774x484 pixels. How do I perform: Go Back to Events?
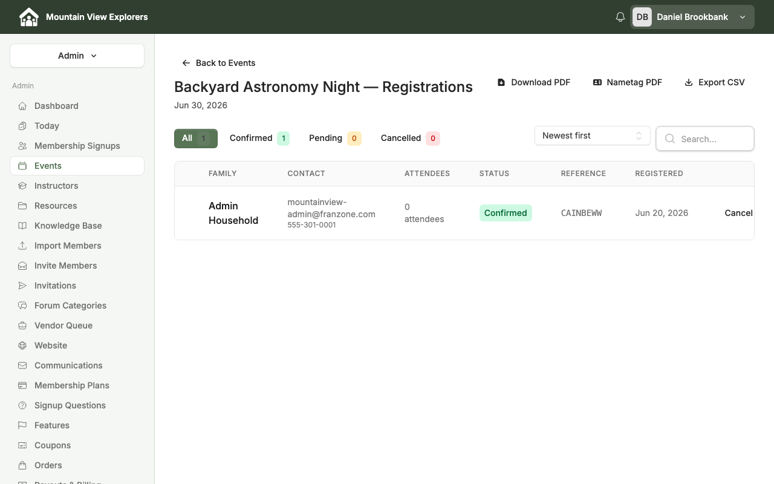(218, 63)
